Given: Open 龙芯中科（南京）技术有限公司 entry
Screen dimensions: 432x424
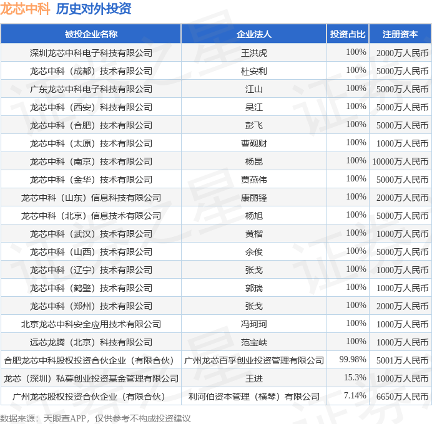Looking at the screenshot, I should click(x=91, y=161).
